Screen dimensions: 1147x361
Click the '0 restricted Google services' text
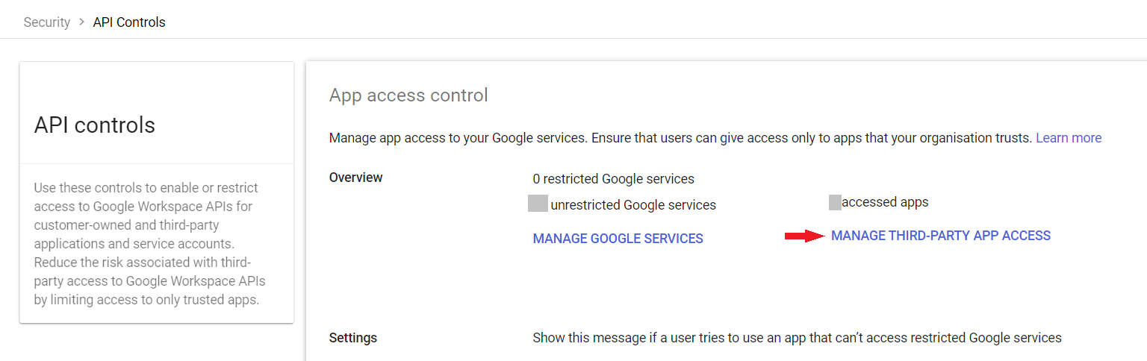pos(613,179)
